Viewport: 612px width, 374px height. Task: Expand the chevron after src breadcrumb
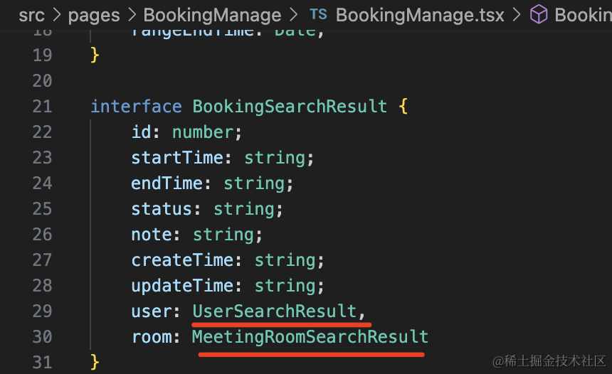(x=56, y=15)
